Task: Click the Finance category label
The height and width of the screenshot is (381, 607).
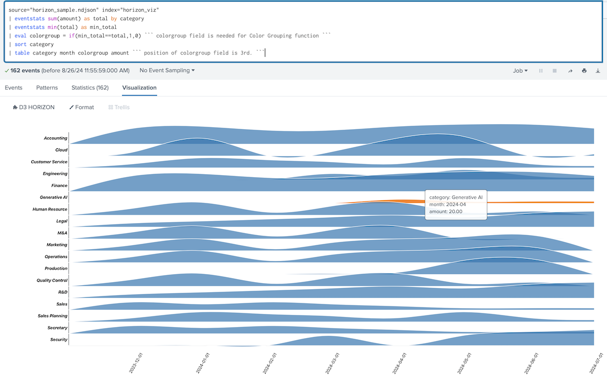Action: (59, 186)
